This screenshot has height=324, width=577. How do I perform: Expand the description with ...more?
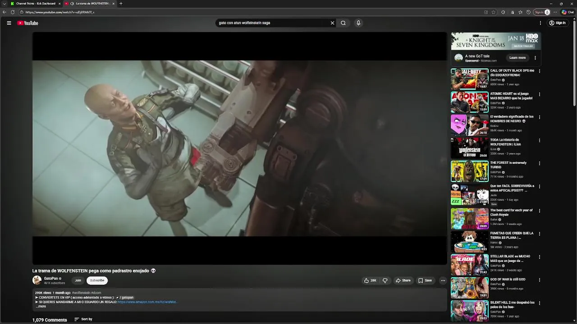[x=41, y=306]
